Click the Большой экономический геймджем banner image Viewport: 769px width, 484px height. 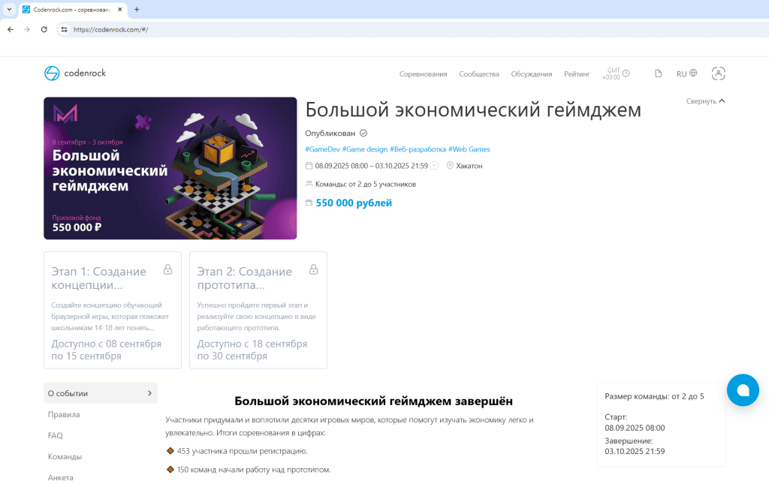coord(170,168)
